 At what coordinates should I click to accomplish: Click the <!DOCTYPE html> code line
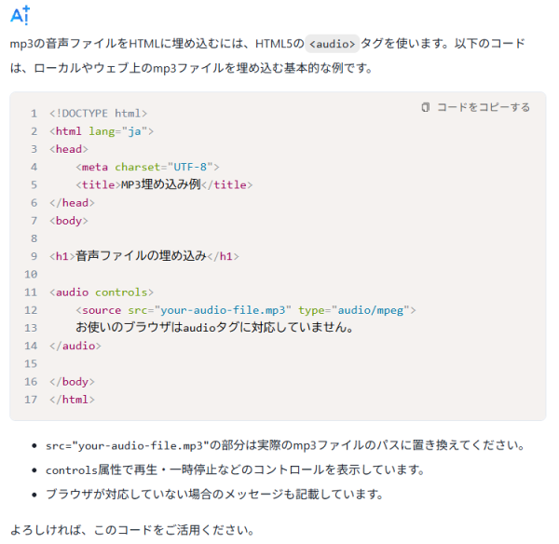98,114
